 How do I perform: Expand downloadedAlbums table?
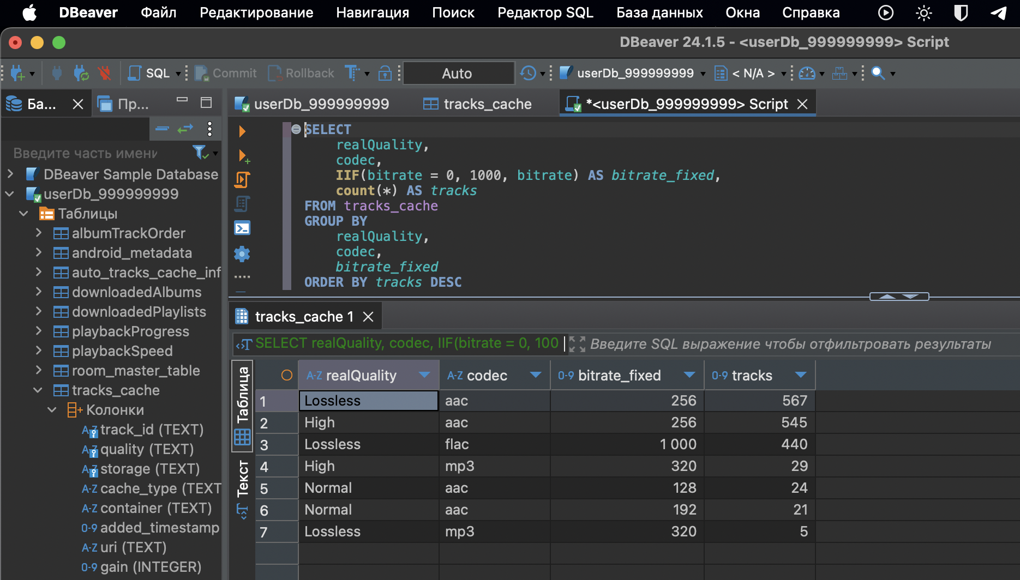(x=38, y=292)
